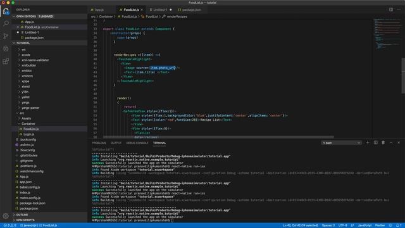405x228 pixels.
Task: Click the FoodList class breadcrumb
Action: click(152, 16)
